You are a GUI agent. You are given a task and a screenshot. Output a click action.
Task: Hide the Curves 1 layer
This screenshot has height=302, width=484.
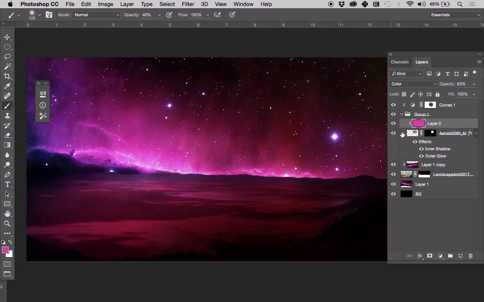tap(393, 105)
